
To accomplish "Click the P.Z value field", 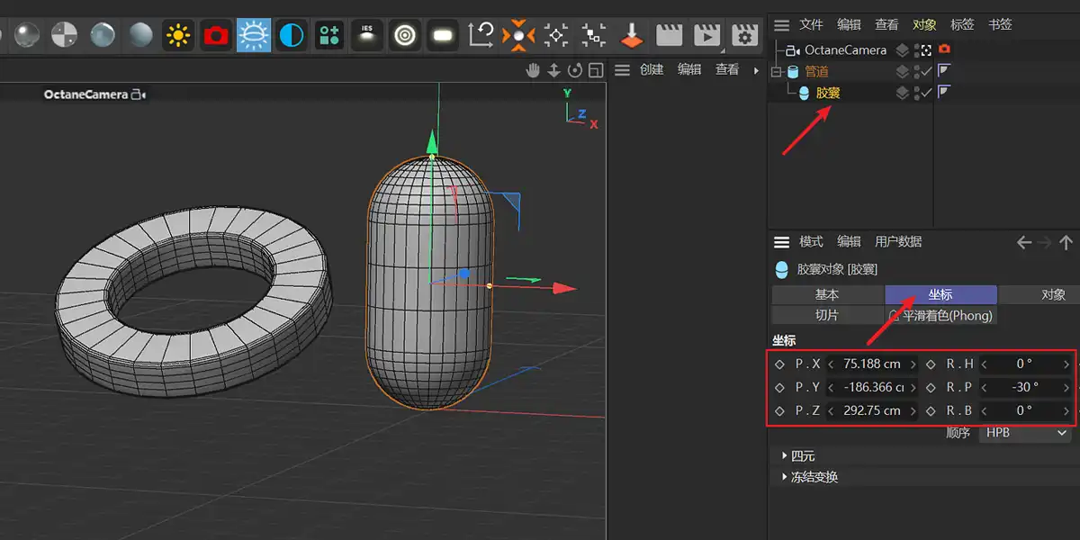I will (x=871, y=410).
